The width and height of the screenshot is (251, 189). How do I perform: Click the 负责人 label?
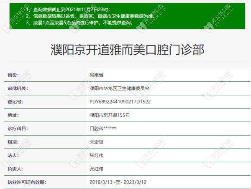[15, 169]
